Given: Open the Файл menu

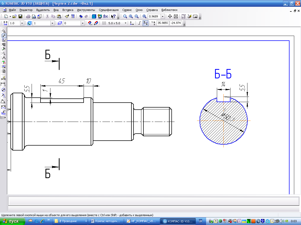Looking at the screenshot, I should 12,10.
